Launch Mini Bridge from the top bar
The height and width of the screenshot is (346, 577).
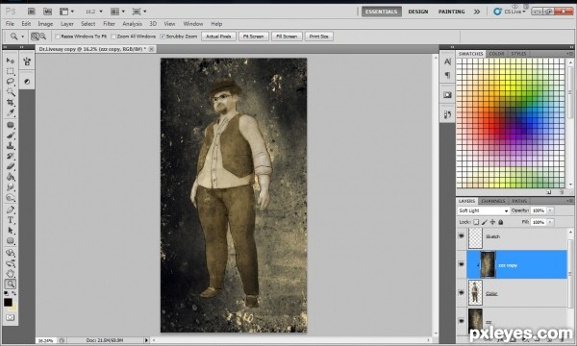point(47,12)
